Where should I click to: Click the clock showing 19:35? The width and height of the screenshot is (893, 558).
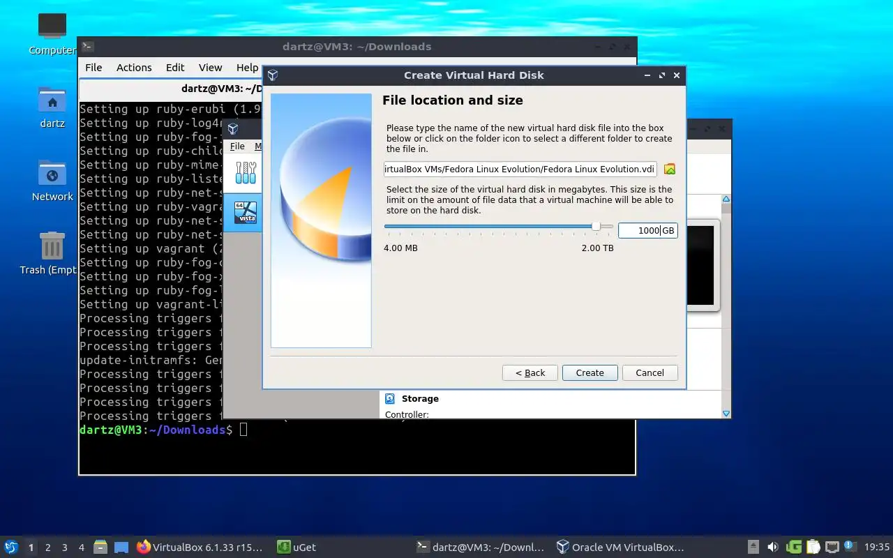point(877,548)
